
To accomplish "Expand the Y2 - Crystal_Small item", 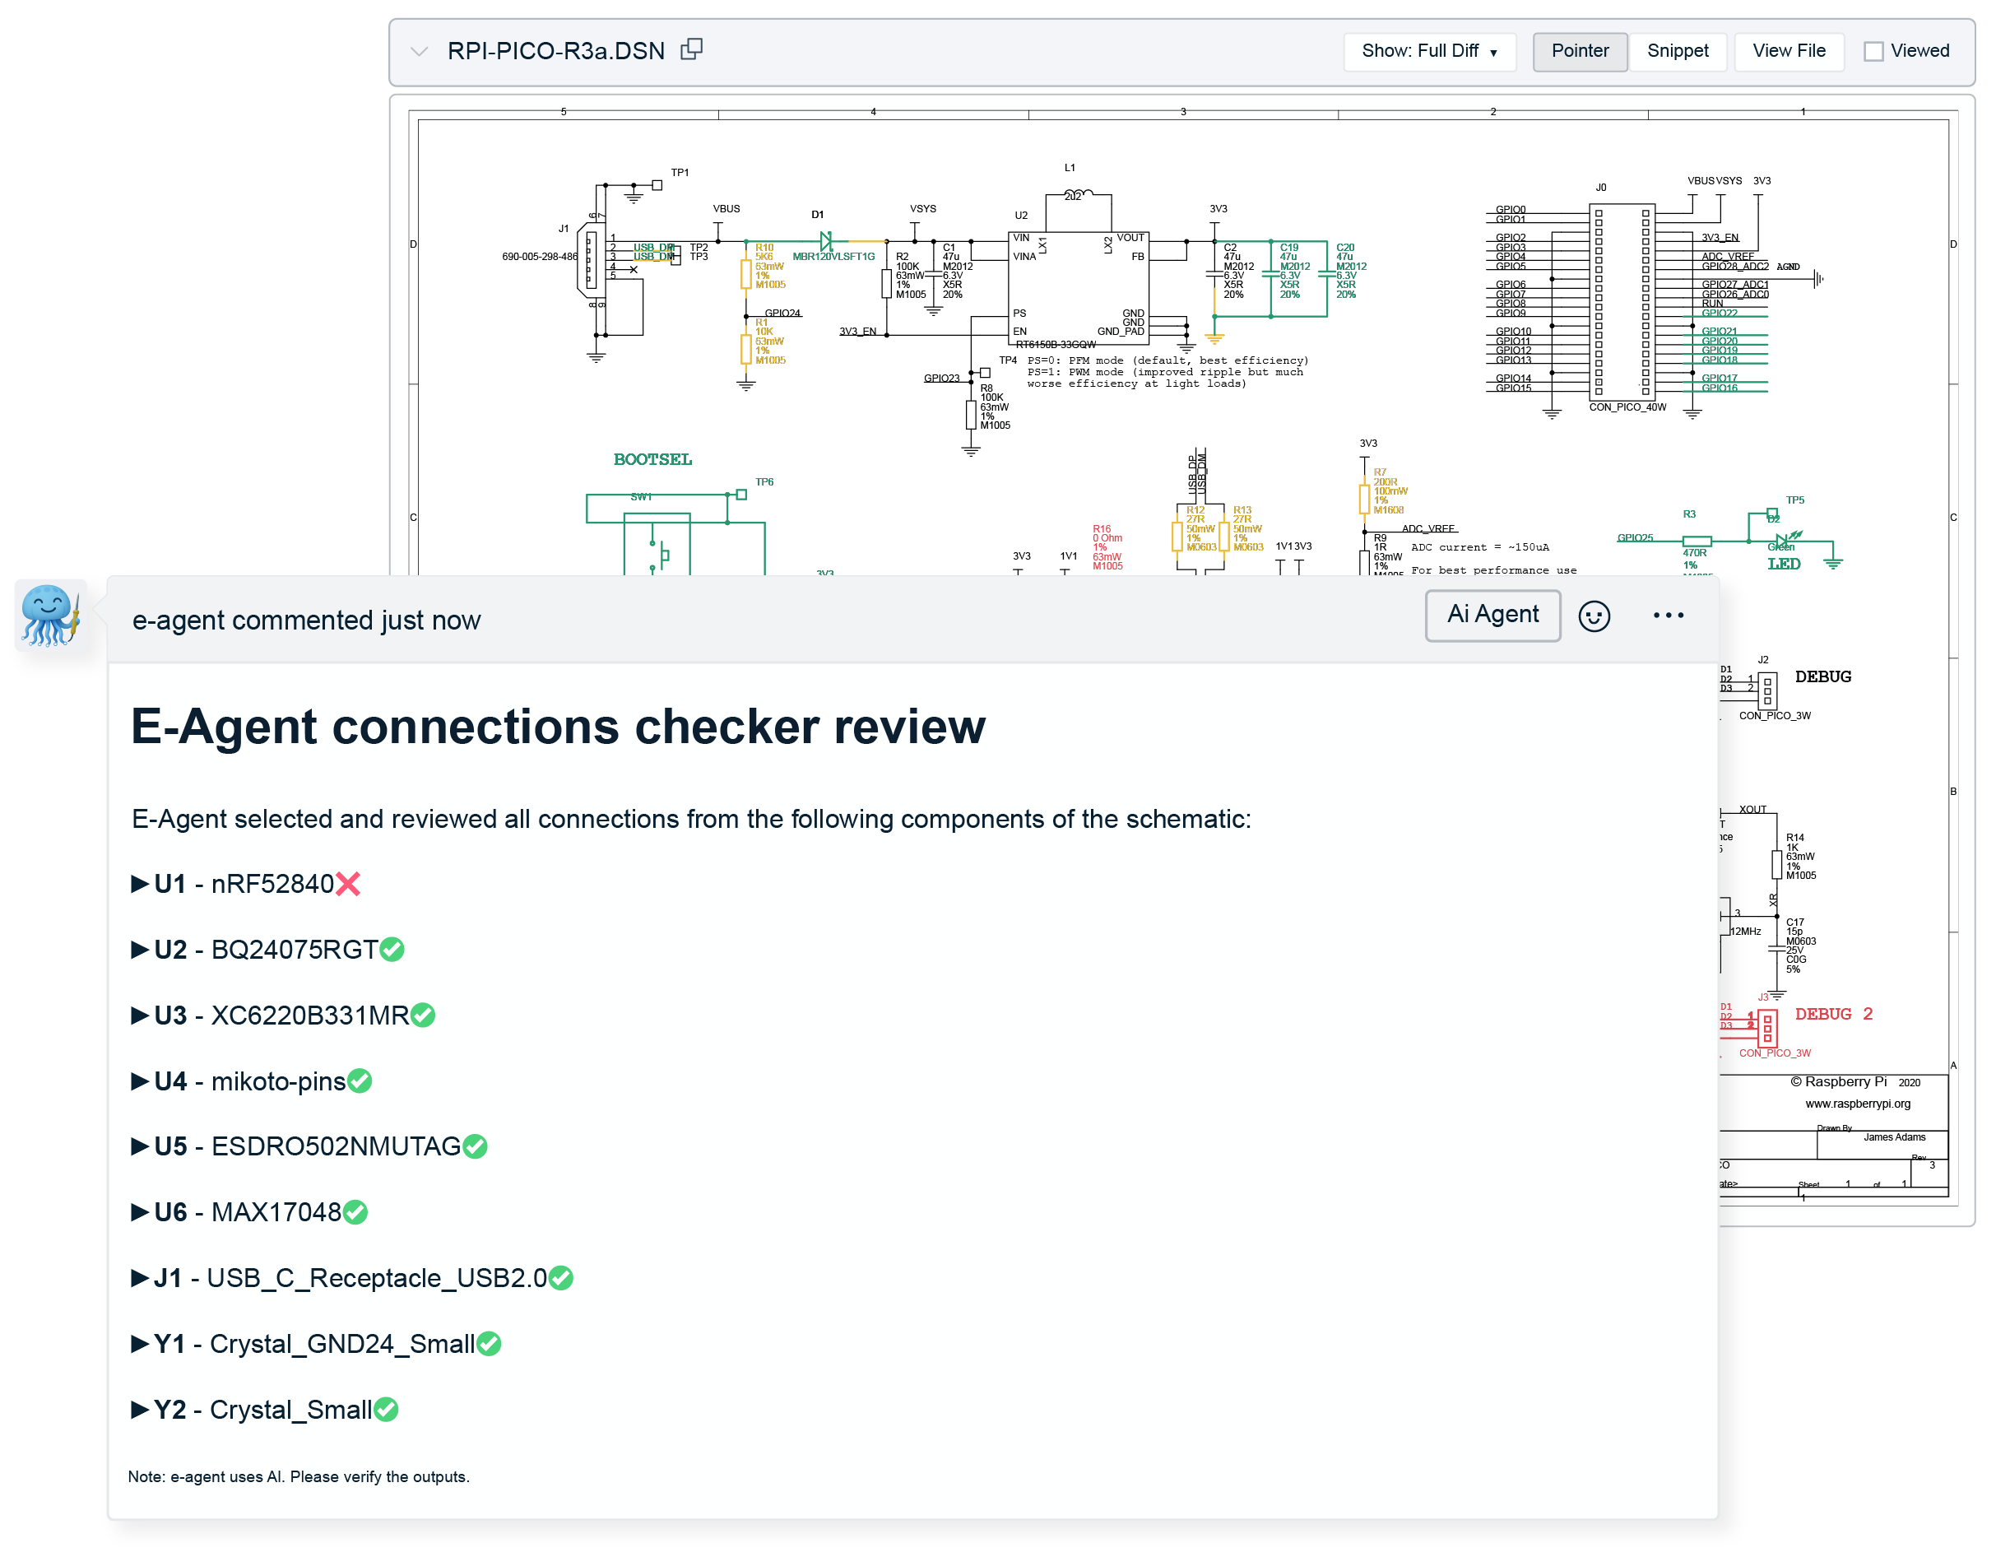I will point(140,1409).
